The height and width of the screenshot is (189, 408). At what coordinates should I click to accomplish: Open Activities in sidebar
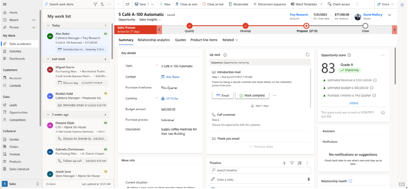pyautogui.click(x=15, y=51)
